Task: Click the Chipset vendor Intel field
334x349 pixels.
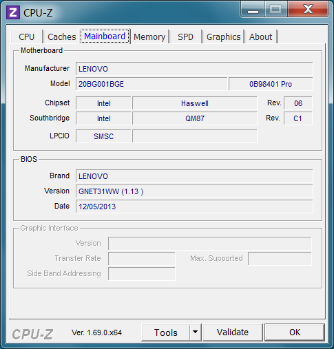Action: pyautogui.click(x=103, y=103)
